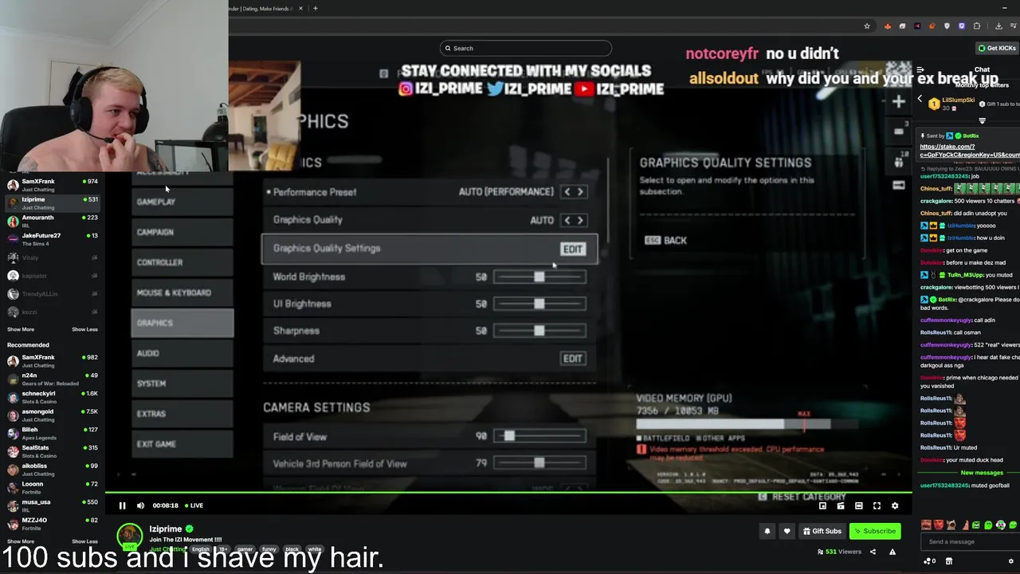Click the heart follow icon for Iziprime
Viewport: 1020px width, 574px height.
click(787, 531)
